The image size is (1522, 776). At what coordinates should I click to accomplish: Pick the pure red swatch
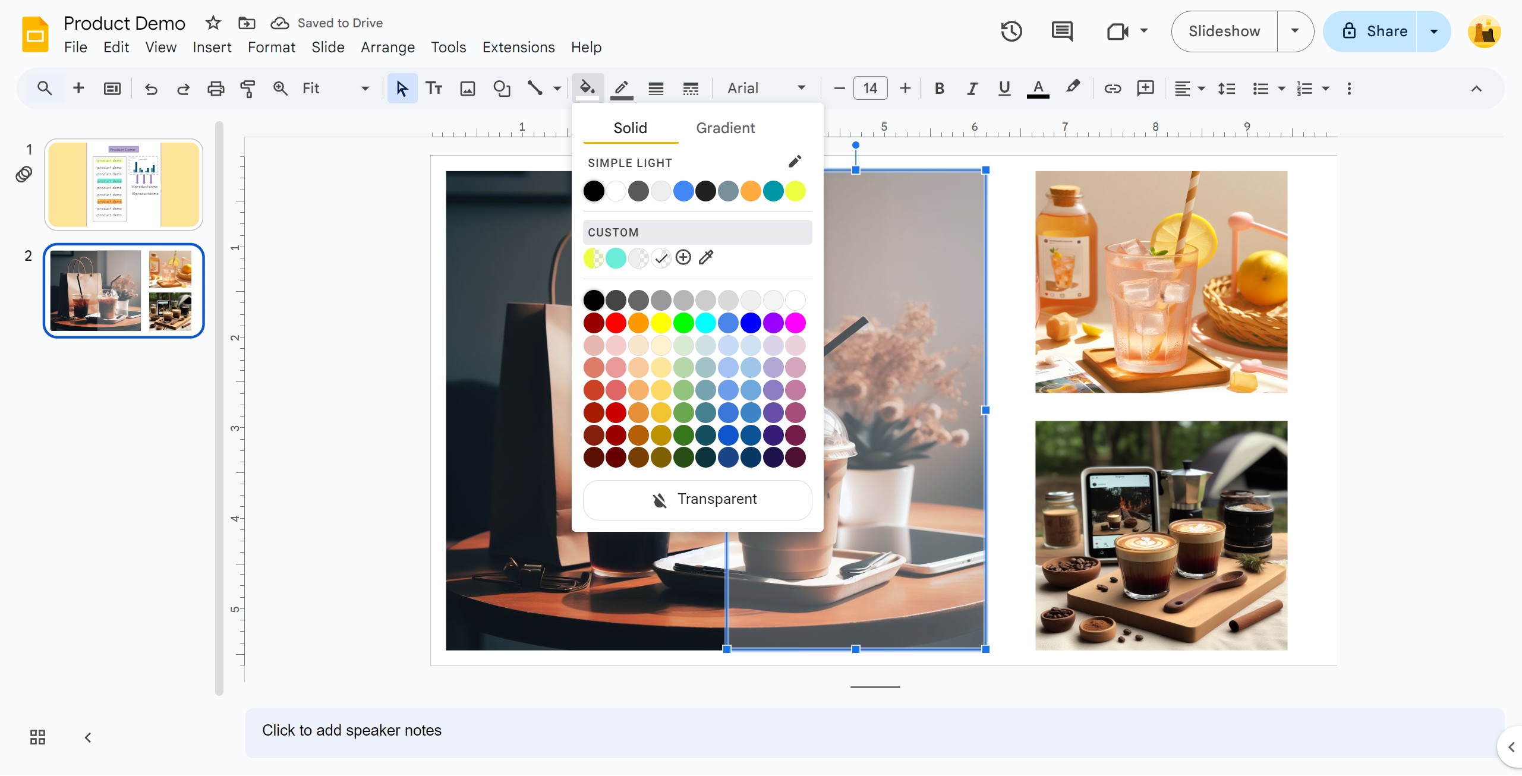tap(616, 323)
